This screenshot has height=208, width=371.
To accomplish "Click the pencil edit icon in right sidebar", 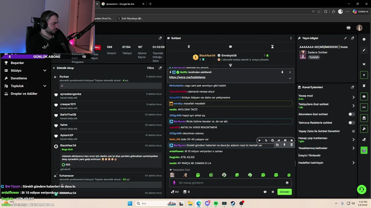I will pos(364,50).
